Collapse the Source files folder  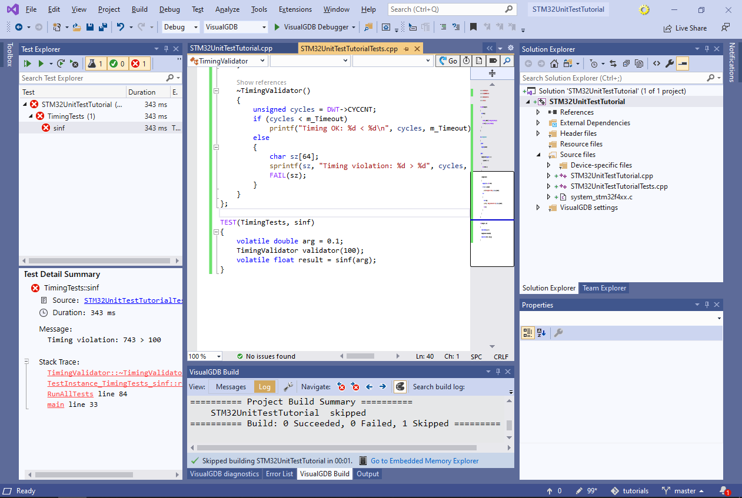(538, 155)
